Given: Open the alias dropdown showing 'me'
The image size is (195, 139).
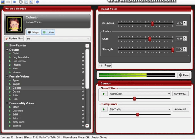Looking at the screenshot, I should [58, 39].
